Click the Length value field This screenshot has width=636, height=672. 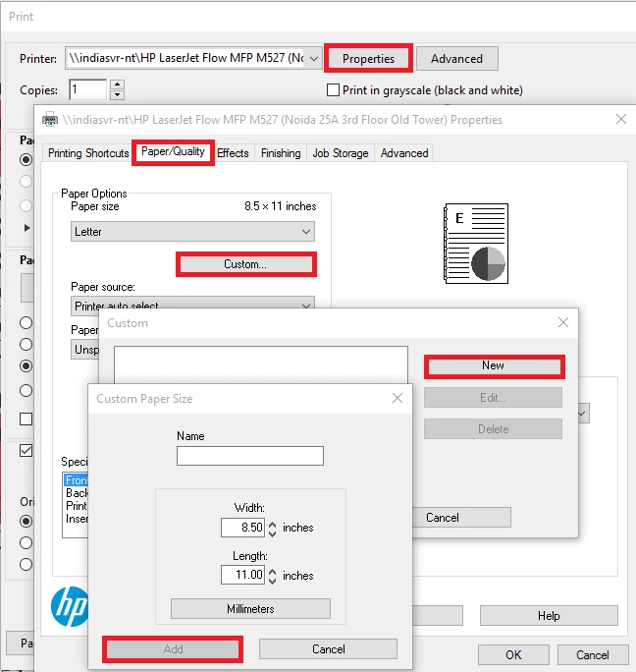[x=242, y=575]
